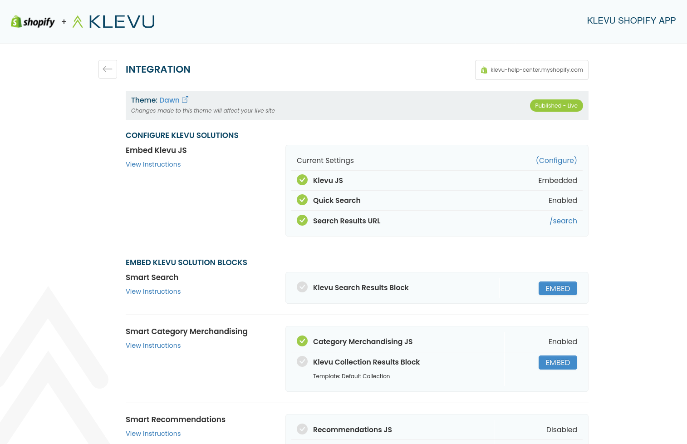Click the Klevu Collection Results Block label

(366, 362)
